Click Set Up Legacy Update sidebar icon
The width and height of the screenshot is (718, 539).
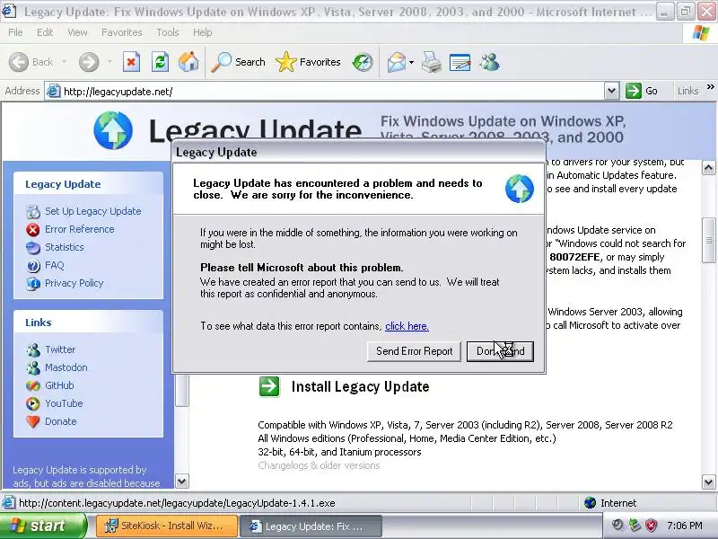(33, 211)
